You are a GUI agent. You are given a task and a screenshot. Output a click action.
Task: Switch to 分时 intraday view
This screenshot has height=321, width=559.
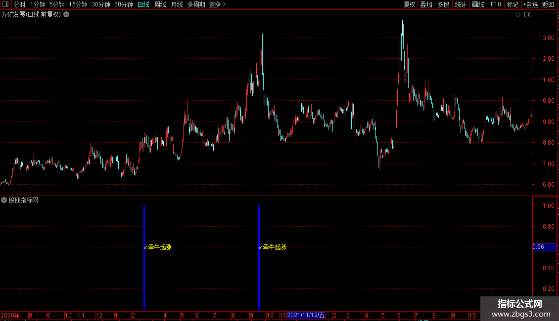(x=20, y=4)
